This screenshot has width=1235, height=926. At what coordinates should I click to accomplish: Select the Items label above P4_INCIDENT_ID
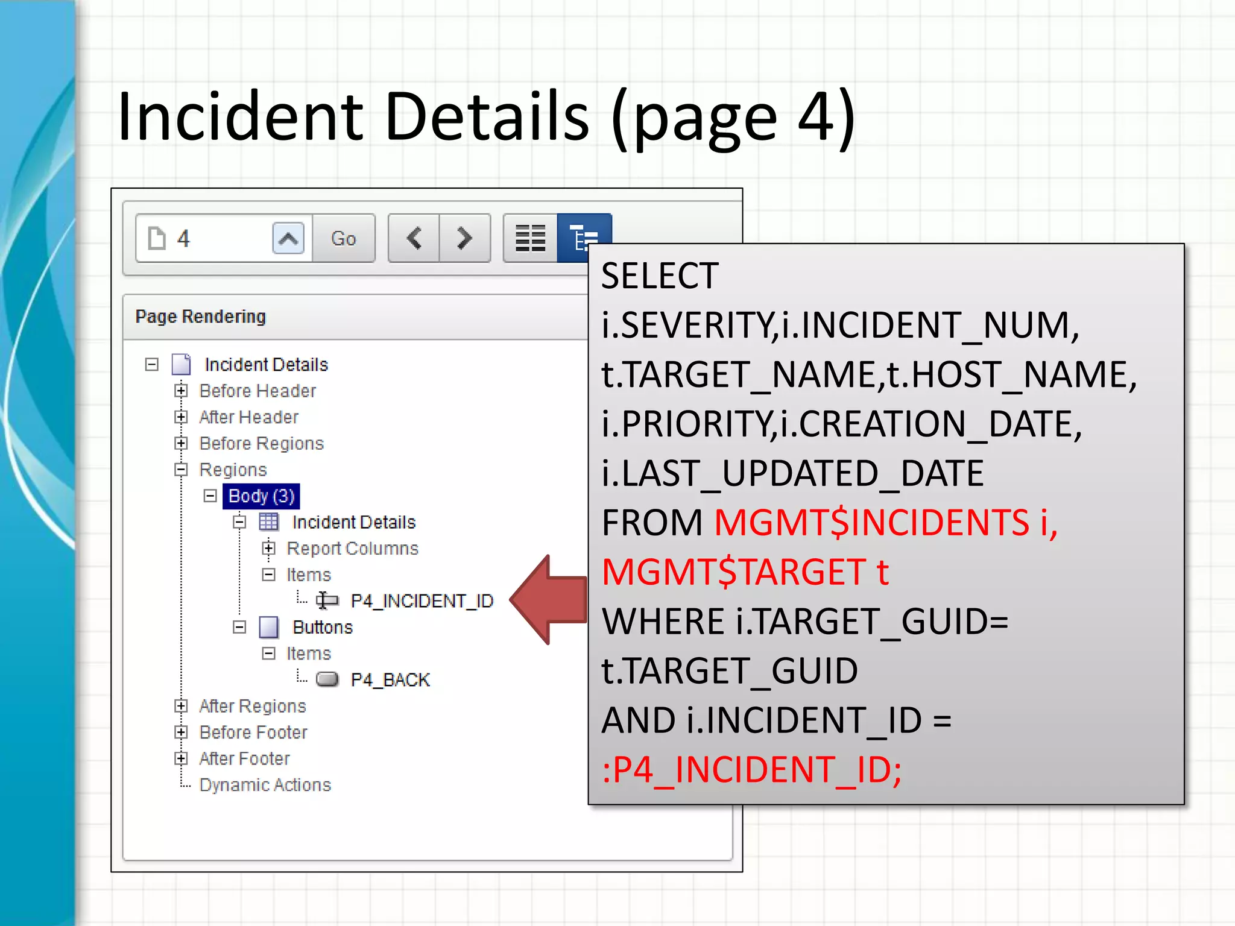(x=308, y=575)
